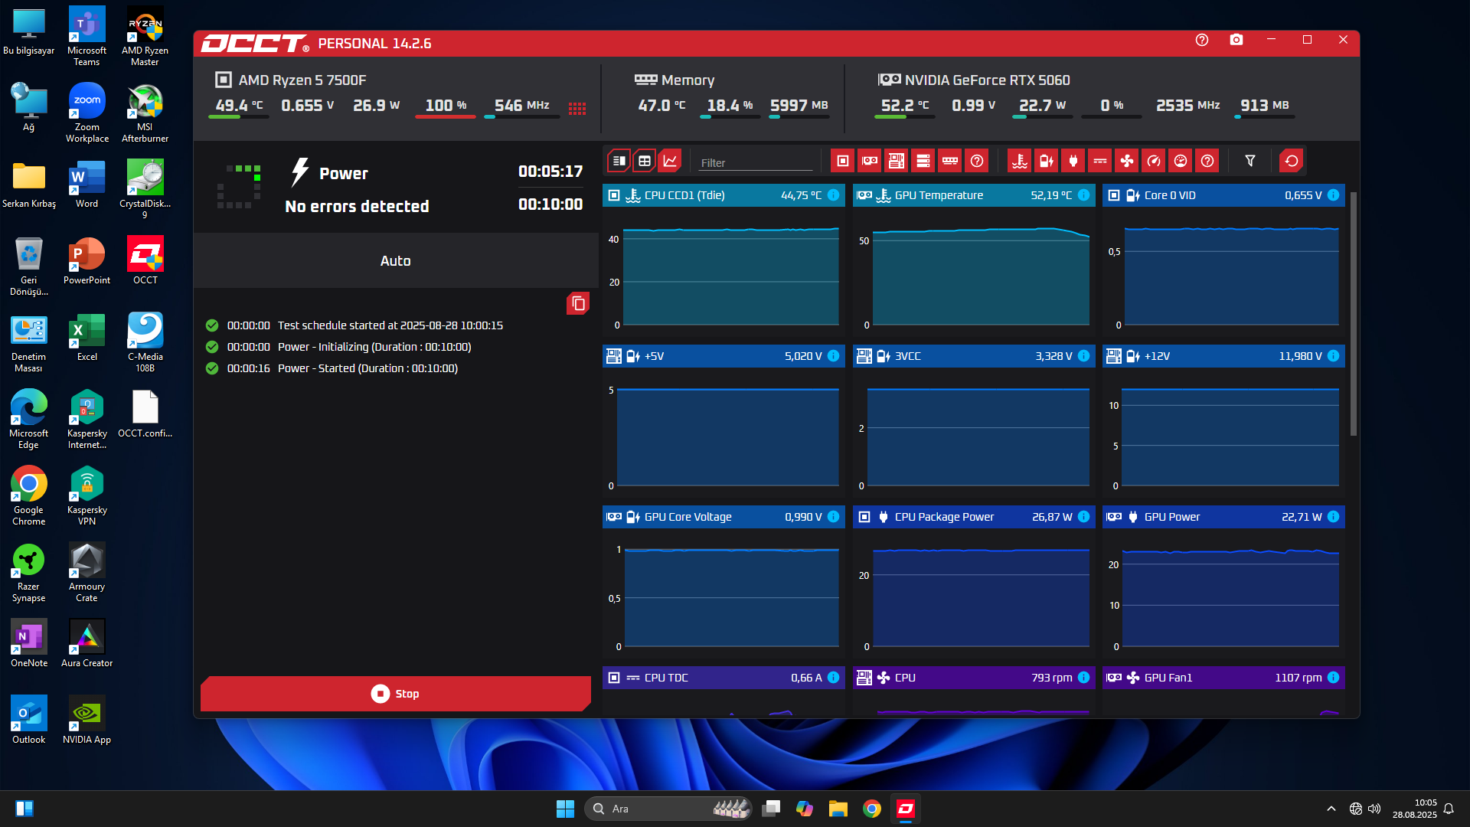
Task: Toggle the CPU hardware filter
Action: 842,161
